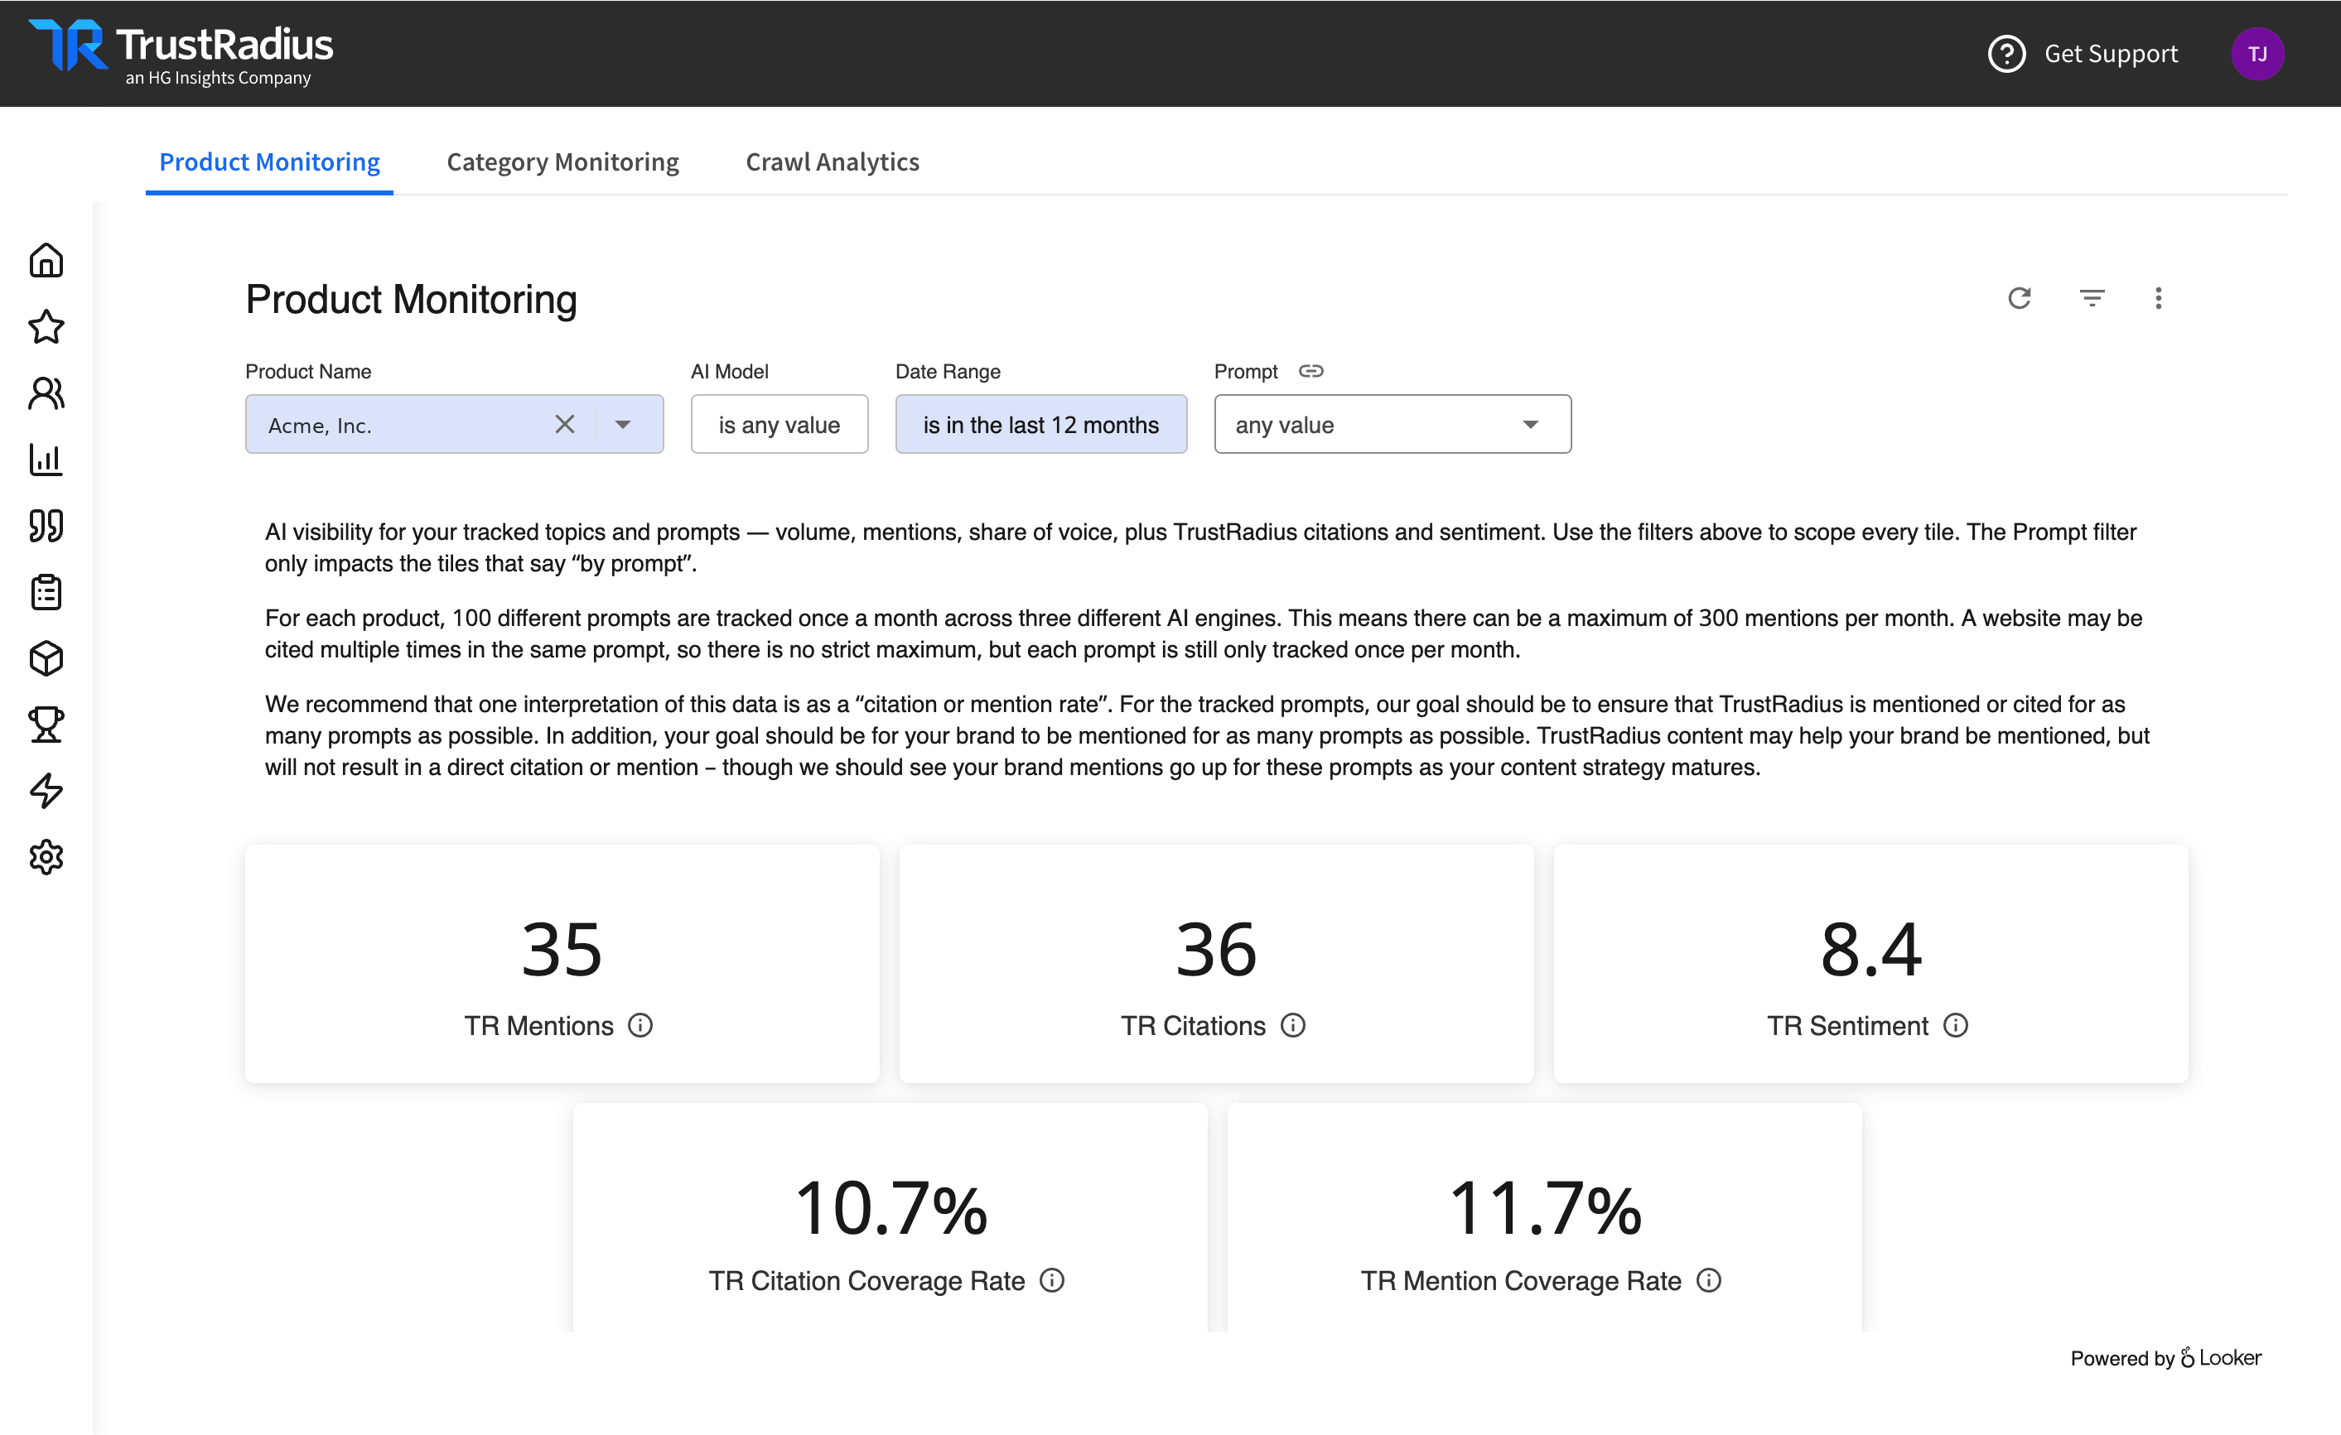Viewport: 2341px width, 1435px height.
Task: Click the star icon in the sidebar
Action: (x=46, y=327)
